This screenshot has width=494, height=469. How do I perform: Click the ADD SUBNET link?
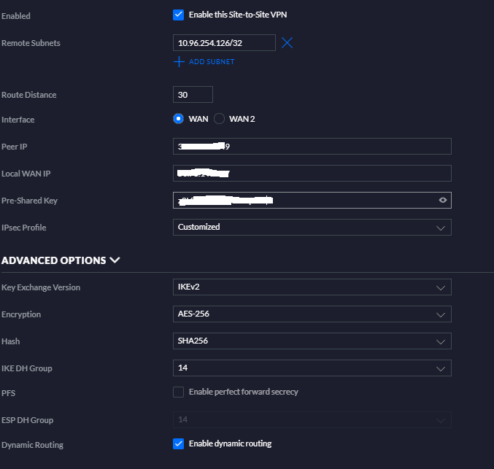[212, 62]
